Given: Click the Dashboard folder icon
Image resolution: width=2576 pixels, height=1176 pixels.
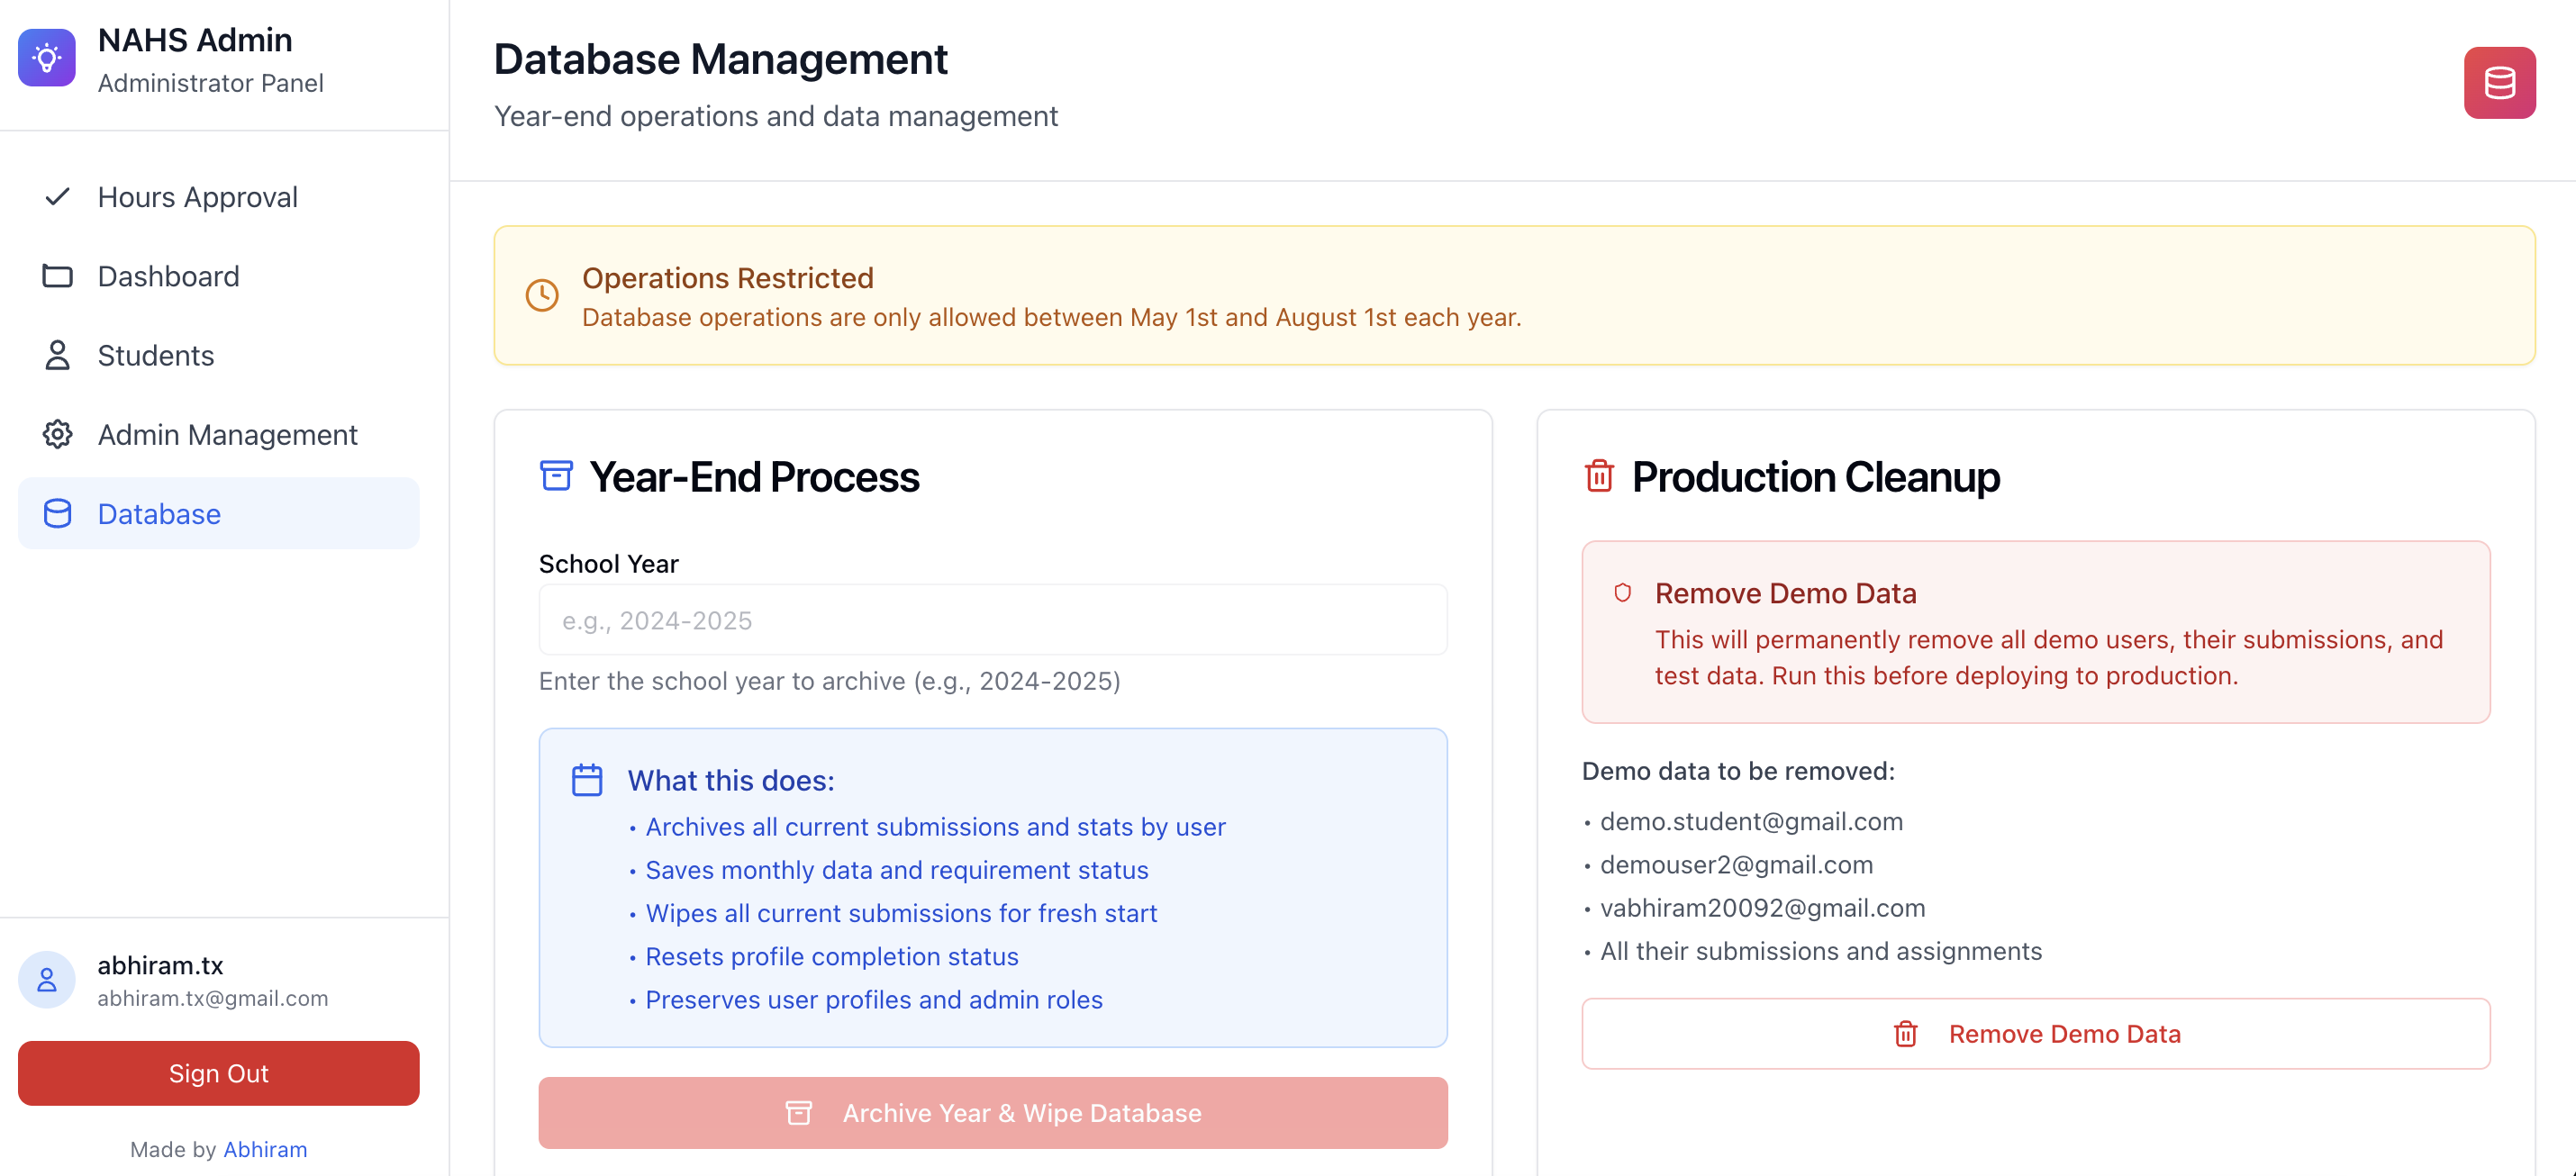Looking at the screenshot, I should (57, 276).
